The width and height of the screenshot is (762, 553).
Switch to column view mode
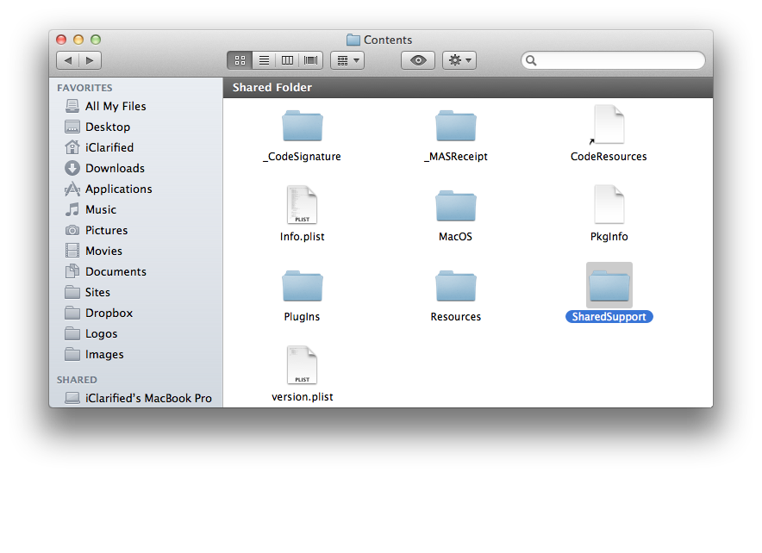pos(287,60)
